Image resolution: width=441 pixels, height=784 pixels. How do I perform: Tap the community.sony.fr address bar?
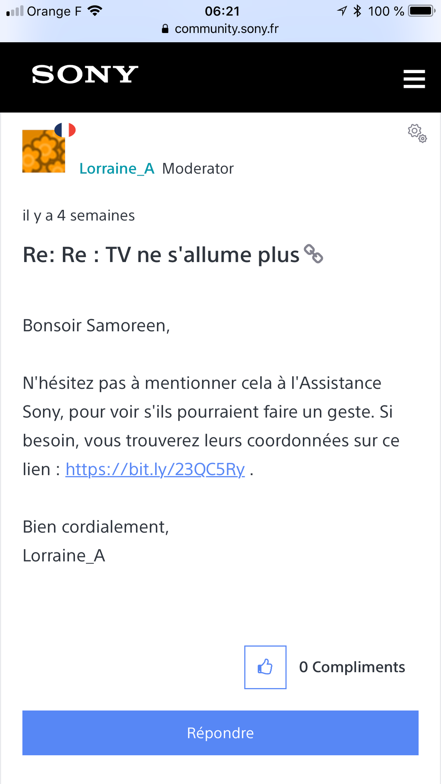226,29
